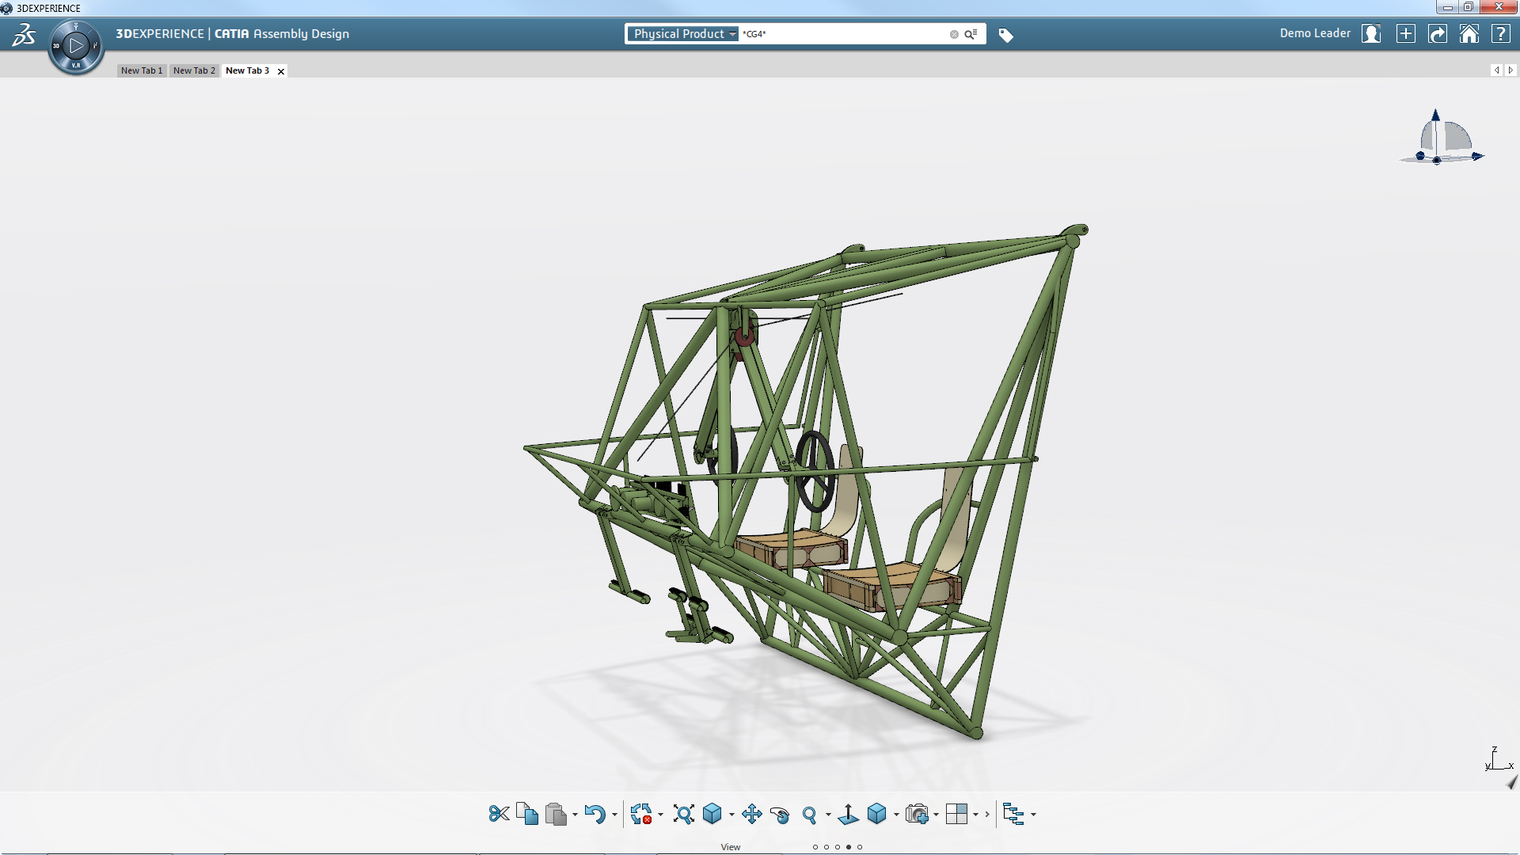1520x855 pixels.
Task: Open the Home button in top bar
Action: pos(1469,34)
